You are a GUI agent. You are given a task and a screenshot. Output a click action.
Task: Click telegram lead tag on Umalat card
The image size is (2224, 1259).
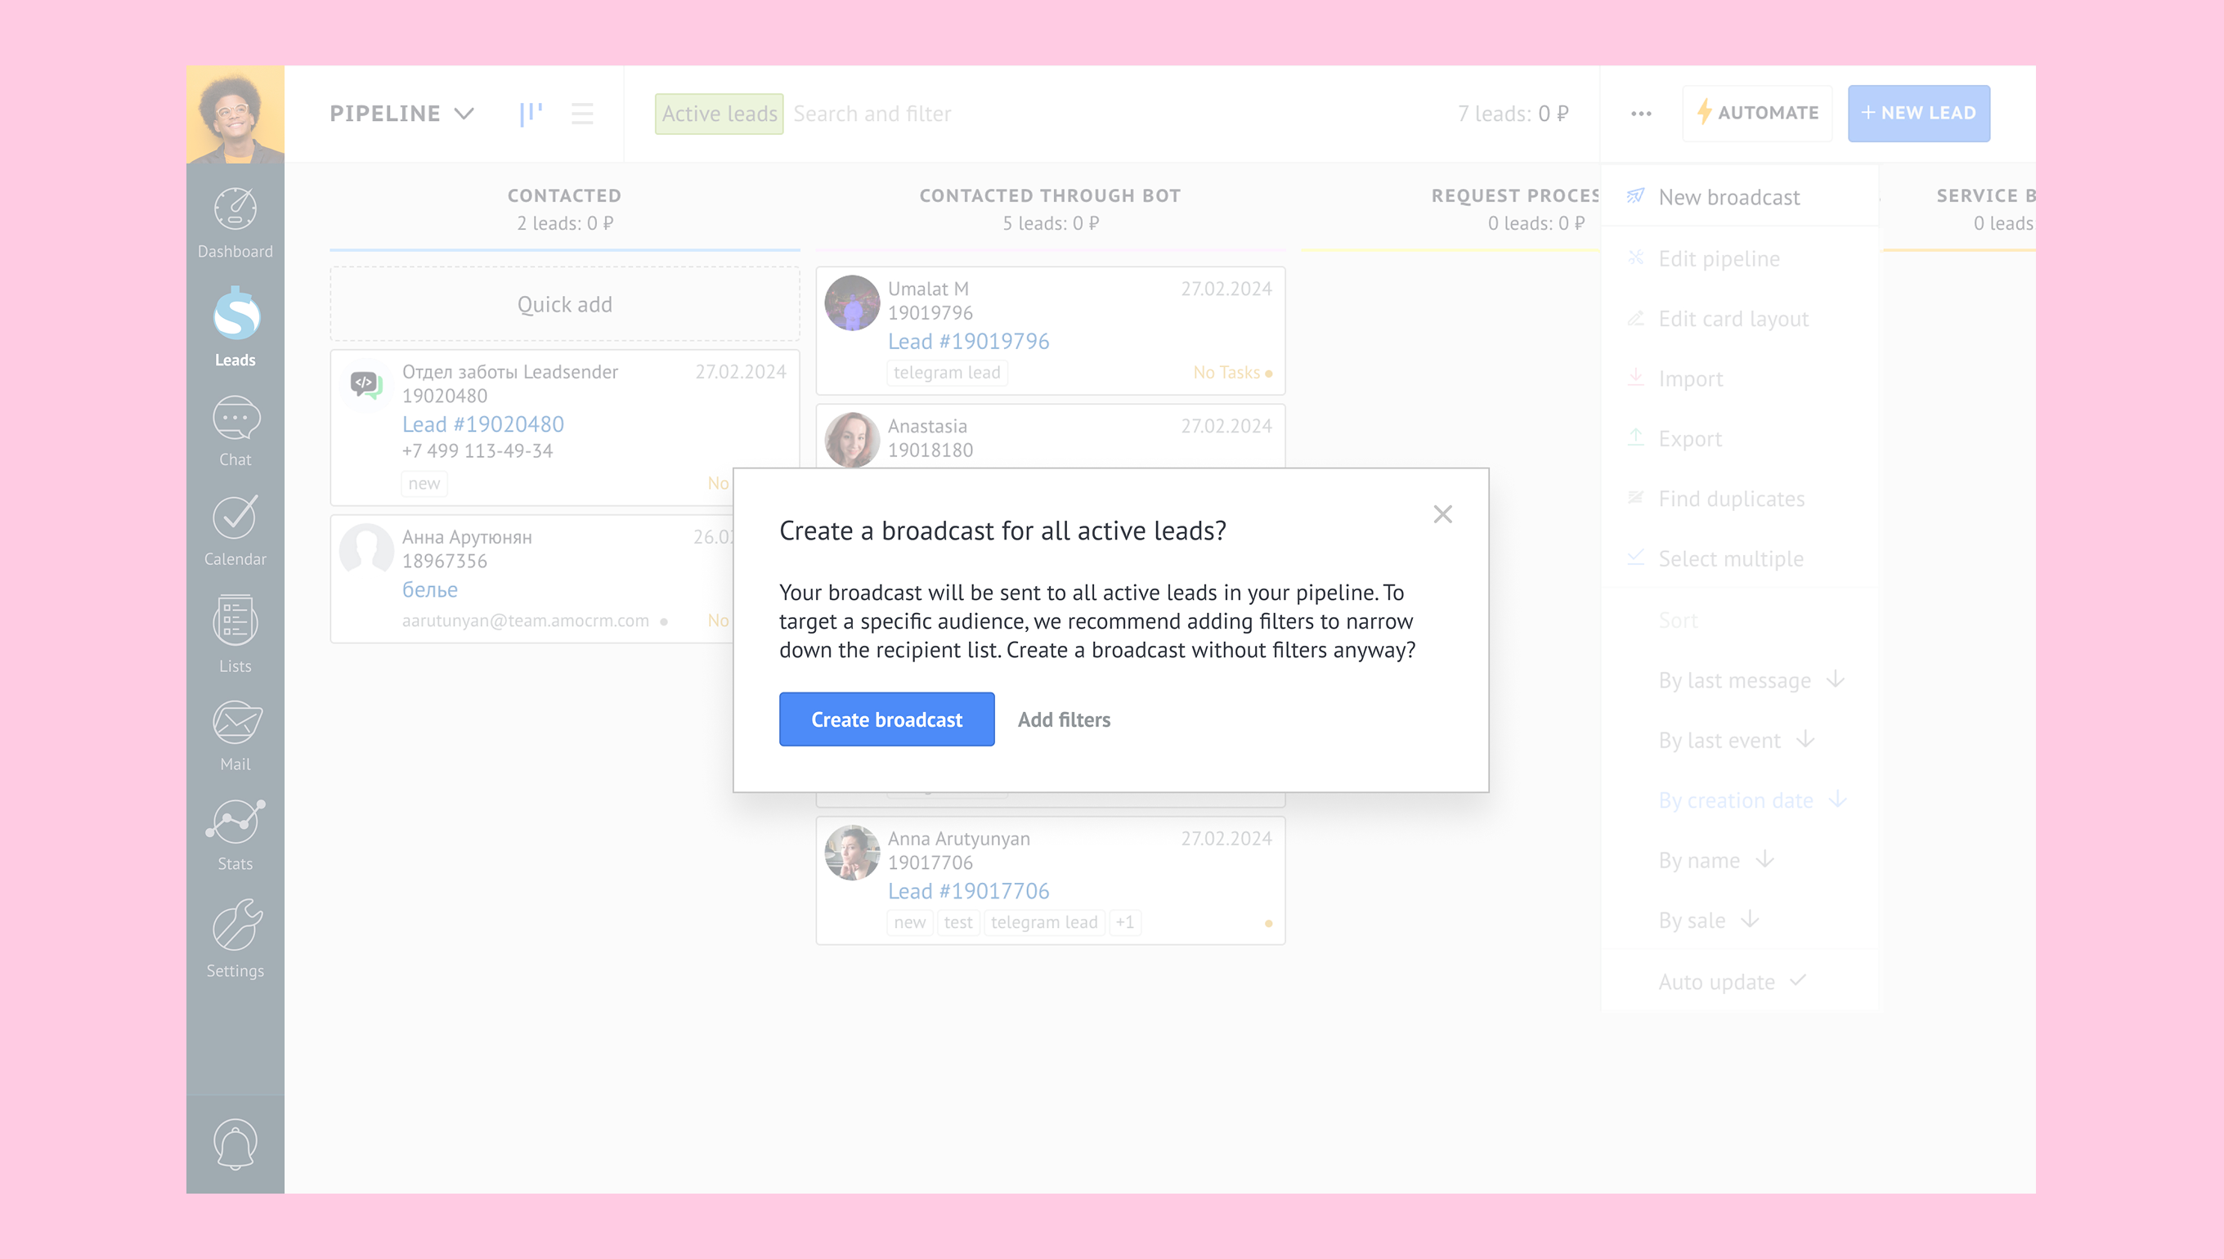pos(946,373)
